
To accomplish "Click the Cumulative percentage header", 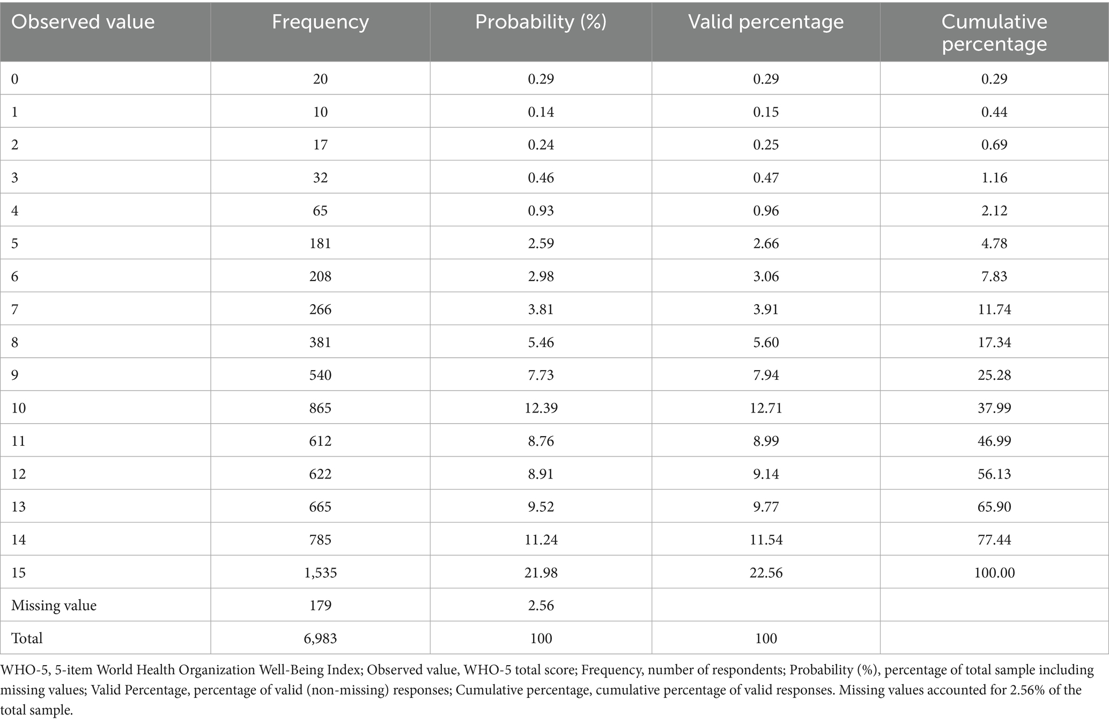I will pyautogui.click(x=994, y=32).
